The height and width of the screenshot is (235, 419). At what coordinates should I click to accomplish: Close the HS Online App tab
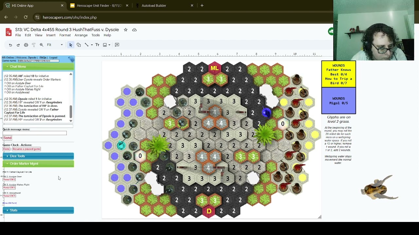coord(62,6)
